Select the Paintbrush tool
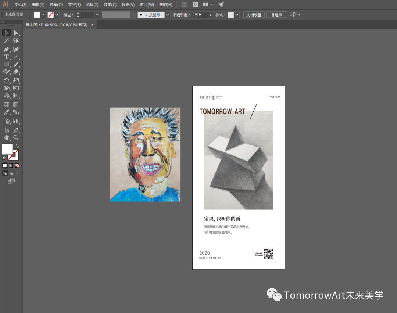 pyautogui.click(x=16, y=65)
